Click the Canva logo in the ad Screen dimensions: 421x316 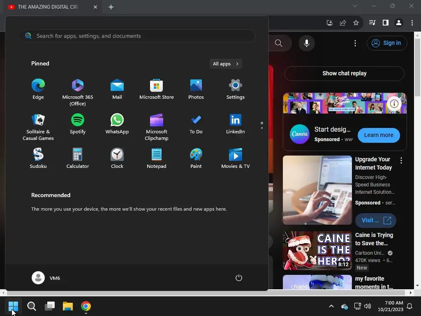pyautogui.click(x=300, y=134)
